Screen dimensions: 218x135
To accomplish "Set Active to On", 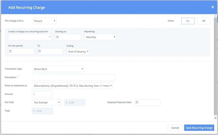I will (x=188, y=21).
